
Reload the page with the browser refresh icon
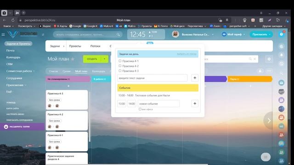(x=13, y=20)
